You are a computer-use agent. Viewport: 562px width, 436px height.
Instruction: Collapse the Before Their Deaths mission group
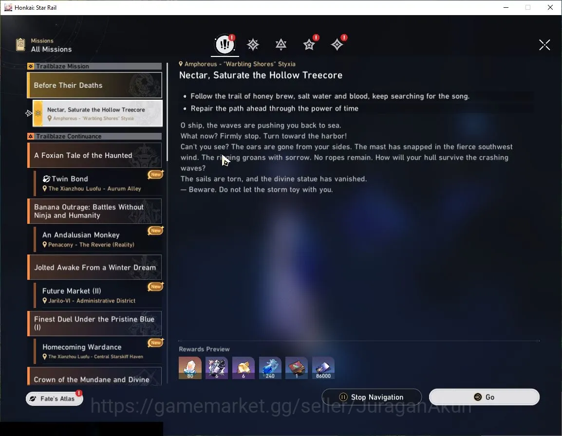[x=94, y=85]
